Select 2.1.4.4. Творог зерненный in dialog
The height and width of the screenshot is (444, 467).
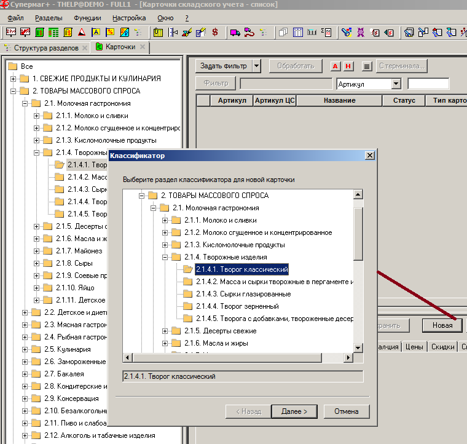pyautogui.click(x=237, y=306)
